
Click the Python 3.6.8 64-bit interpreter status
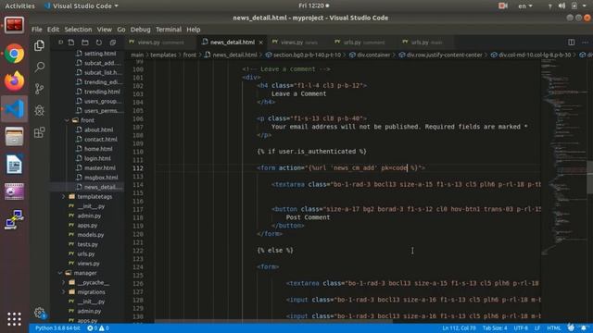point(57,328)
